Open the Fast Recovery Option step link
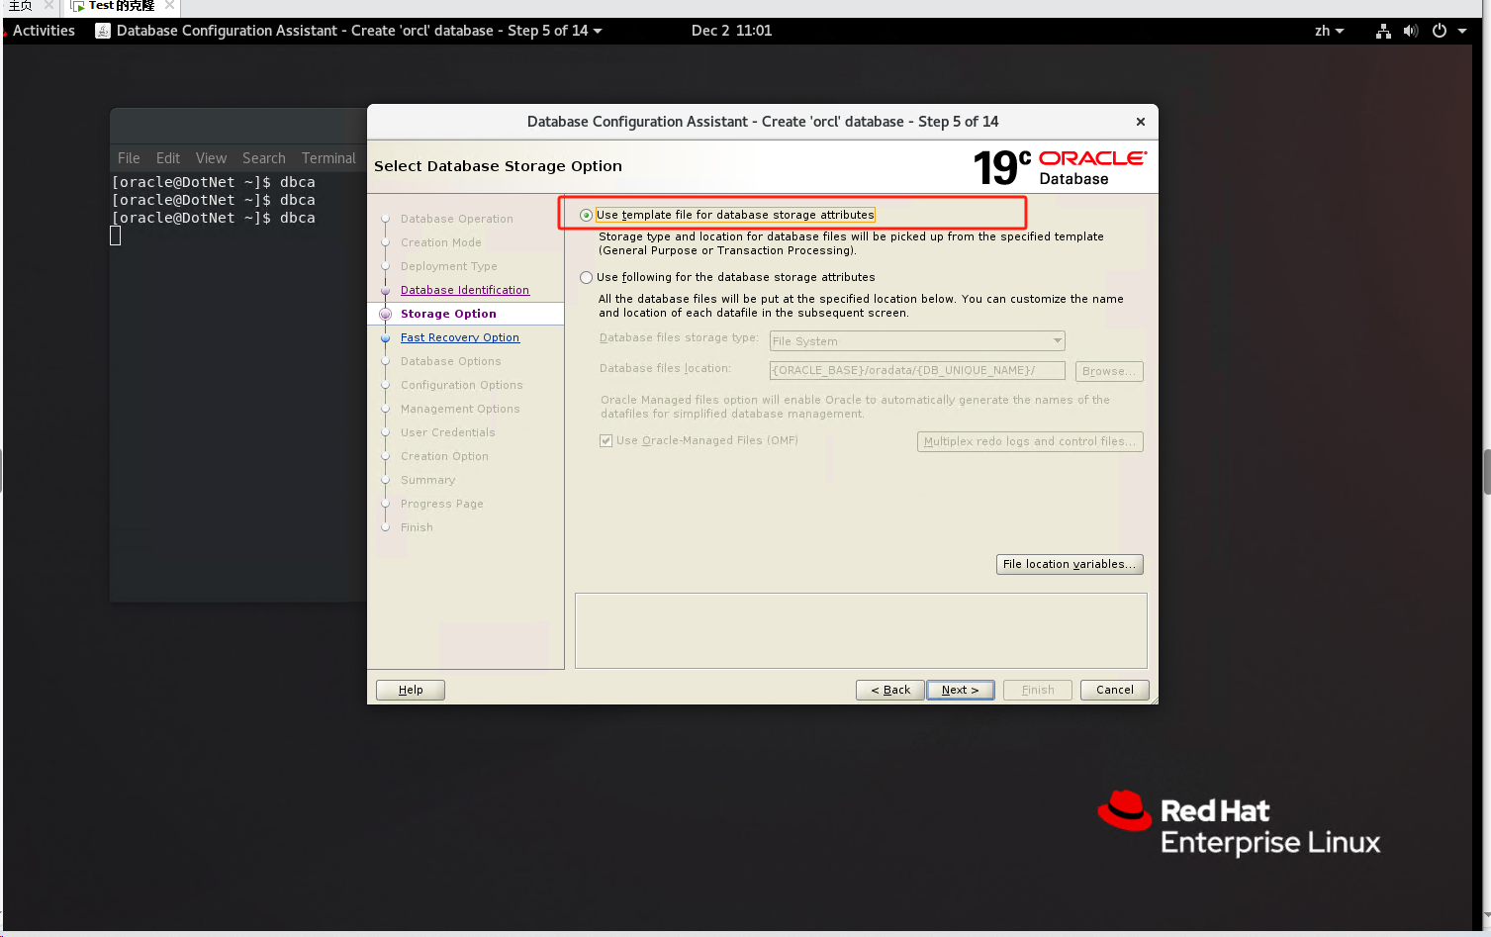 tap(460, 337)
